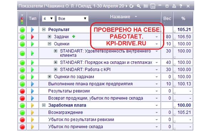Click the refresh icon in title bar
This screenshot has height=131, width=211.
click(131, 6)
